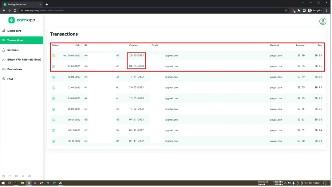
Task: Click the Method column header
Action: point(275,45)
